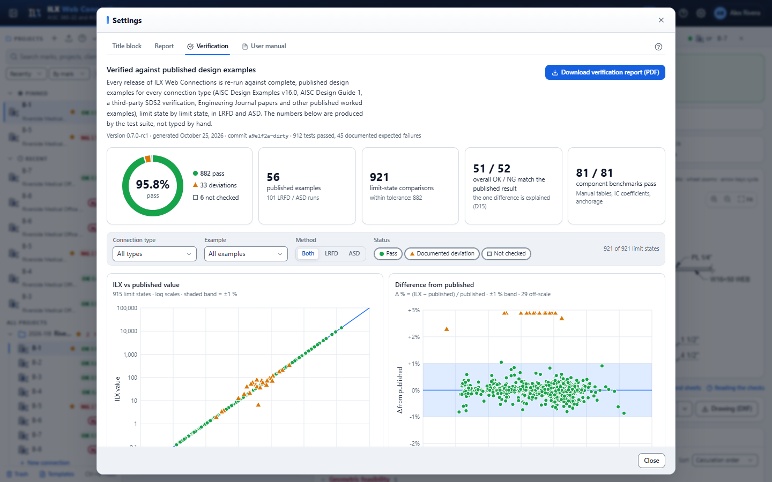
Task: Click the help question mark icon
Action: pyautogui.click(x=658, y=47)
